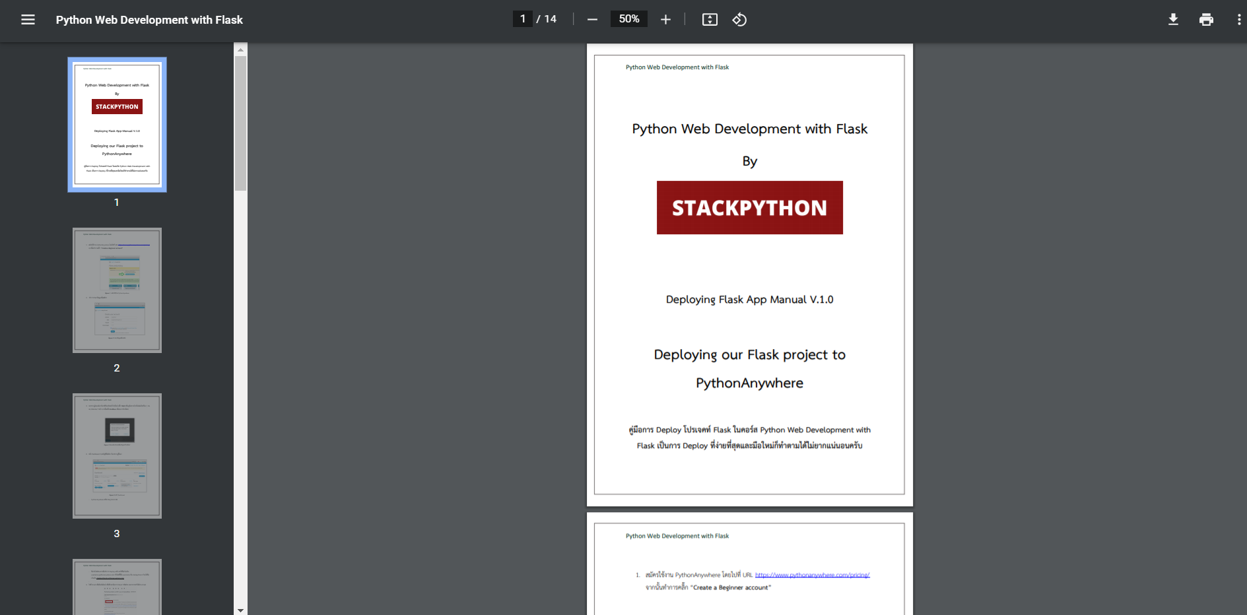Image resolution: width=1247 pixels, height=615 pixels.
Task: Open the pythonanywhere.com/pricing link
Action: pos(812,575)
